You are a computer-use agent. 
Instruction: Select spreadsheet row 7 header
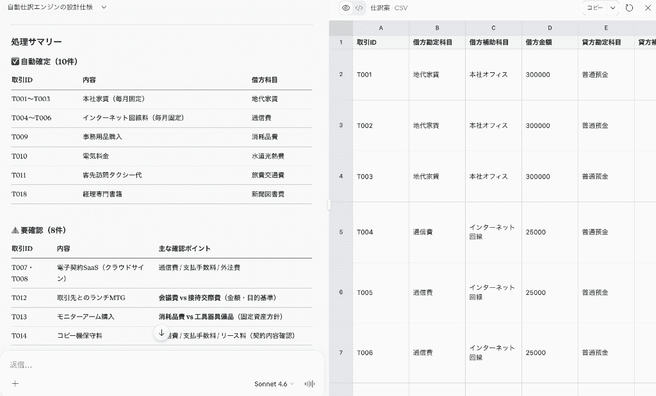341,352
